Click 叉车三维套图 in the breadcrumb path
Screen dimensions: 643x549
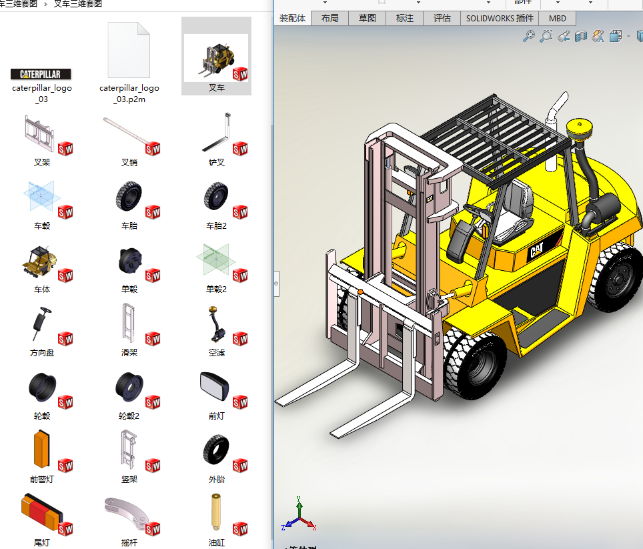click(x=77, y=4)
